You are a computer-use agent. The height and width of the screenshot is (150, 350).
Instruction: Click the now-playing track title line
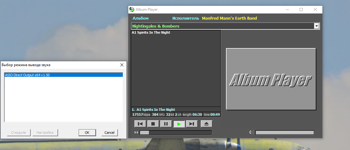click(x=176, y=110)
